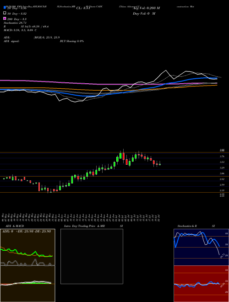
Task: Click the 'ADX & MACD' panel title
Action: [15, 226]
